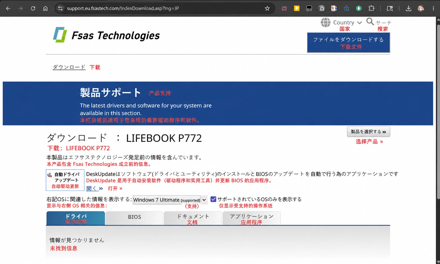Open the tab search icon in toolbar
440x264 pixels.
[390, 8]
